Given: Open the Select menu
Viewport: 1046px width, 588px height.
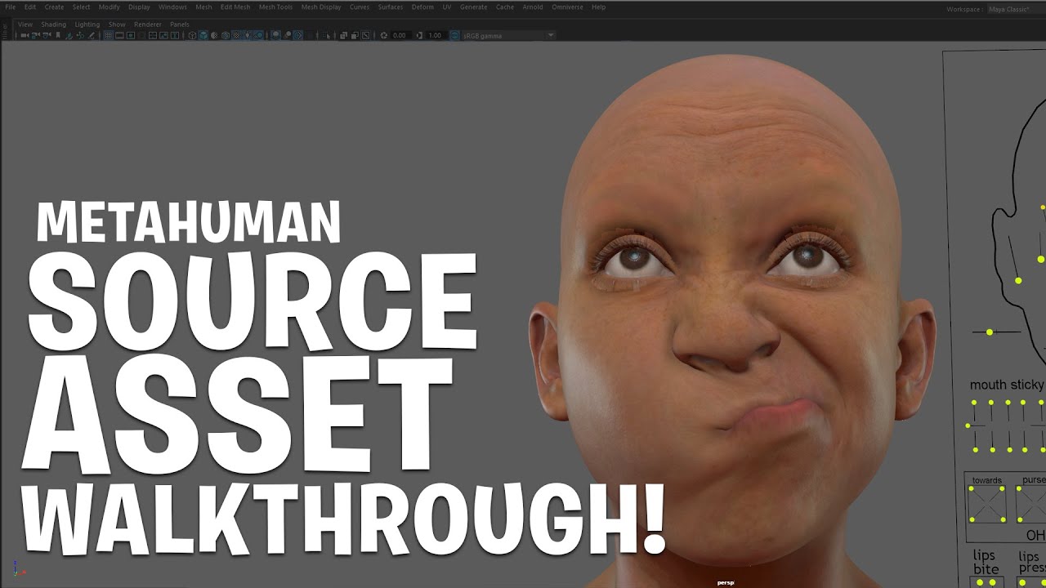Looking at the screenshot, I should (82, 7).
